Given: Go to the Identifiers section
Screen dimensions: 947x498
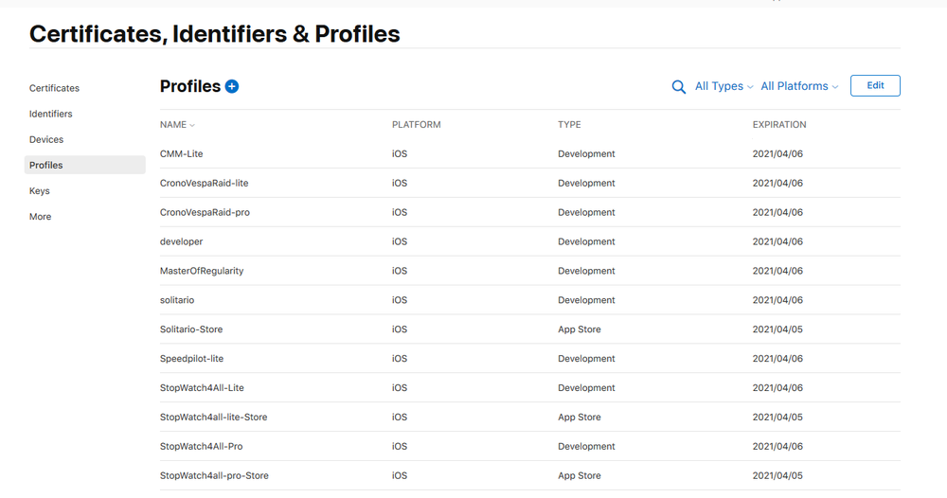Looking at the screenshot, I should tap(51, 114).
